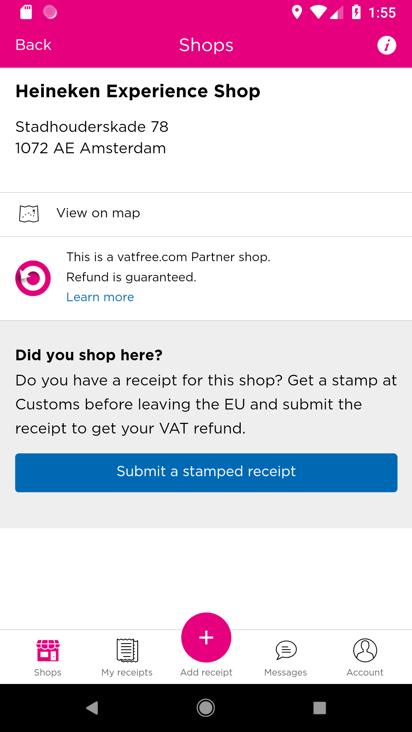Viewport: 412px width, 732px height.
Task: Follow the Learn more link
Action: click(x=100, y=297)
